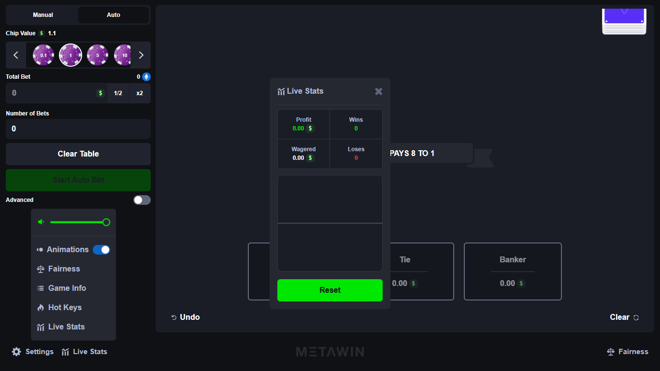Viewport: 660px width, 371px height.
Task: Click the dollar icon next to Wagered
Action: coord(310,158)
